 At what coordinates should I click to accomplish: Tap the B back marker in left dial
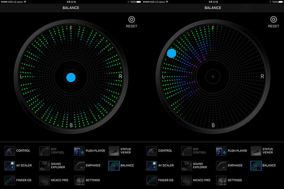(x=71, y=125)
